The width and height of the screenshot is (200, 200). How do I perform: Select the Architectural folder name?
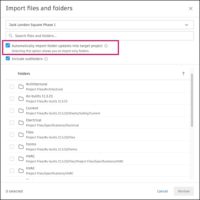[x=37, y=84]
